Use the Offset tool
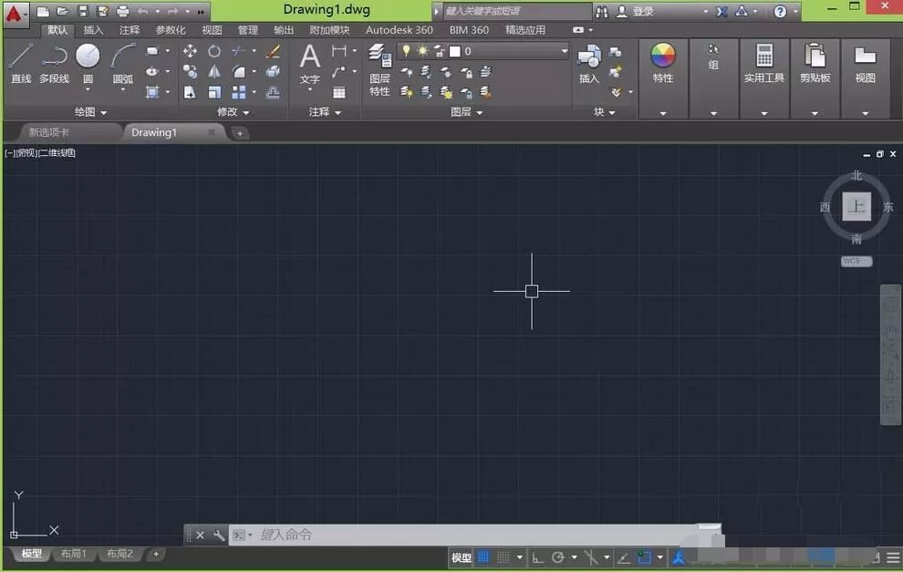903x572 pixels. click(273, 92)
